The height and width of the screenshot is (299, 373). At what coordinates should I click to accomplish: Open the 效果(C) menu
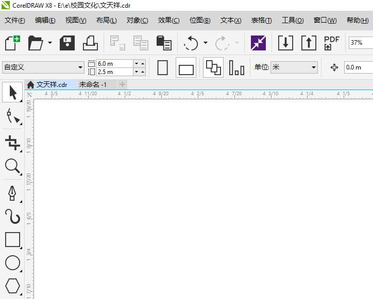click(x=168, y=21)
